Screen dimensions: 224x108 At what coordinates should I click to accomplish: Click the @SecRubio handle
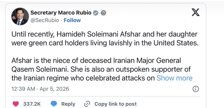click(45, 20)
